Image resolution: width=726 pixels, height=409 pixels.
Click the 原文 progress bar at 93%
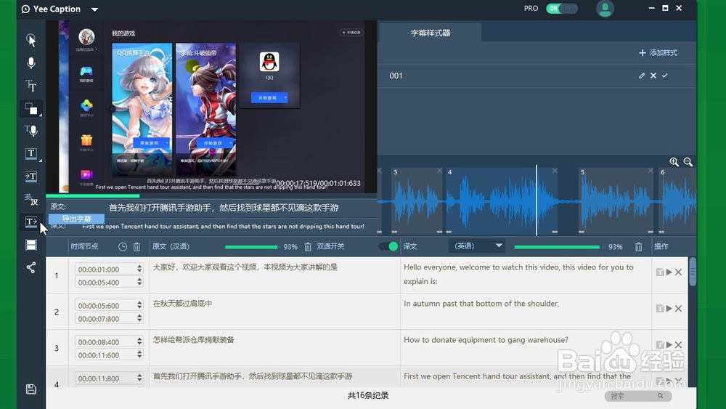[x=251, y=247]
